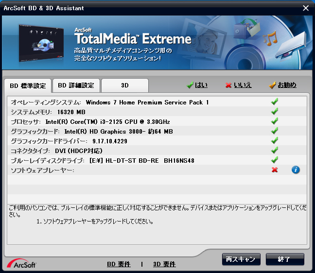The image size is (315, 273).
Task: Click the green check for ブルーレイディスクドライブ row
Action: [275, 160]
